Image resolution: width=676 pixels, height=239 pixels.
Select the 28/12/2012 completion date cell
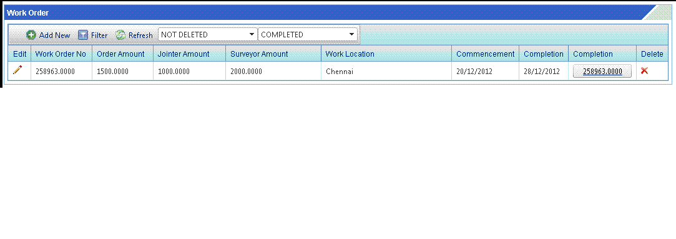pyautogui.click(x=544, y=71)
